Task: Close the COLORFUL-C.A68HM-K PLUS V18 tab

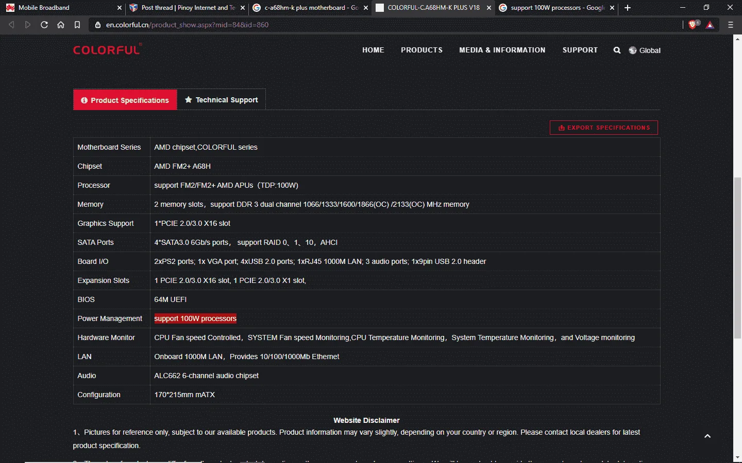Action: point(489,8)
